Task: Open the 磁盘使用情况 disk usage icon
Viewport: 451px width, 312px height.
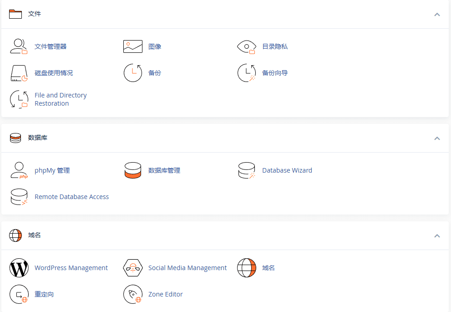Action: (x=19, y=73)
